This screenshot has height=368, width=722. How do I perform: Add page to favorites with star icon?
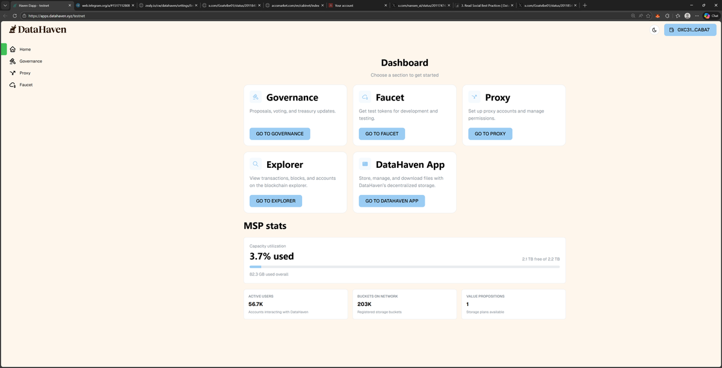[x=649, y=16]
